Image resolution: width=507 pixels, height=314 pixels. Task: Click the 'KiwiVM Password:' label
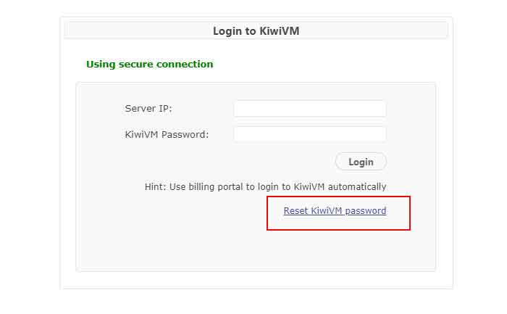point(167,134)
